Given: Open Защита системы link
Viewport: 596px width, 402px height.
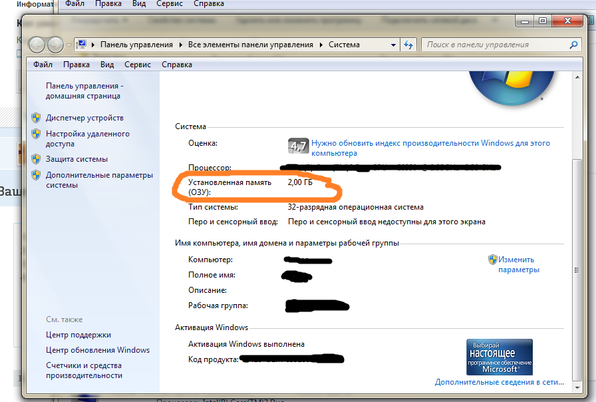Looking at the screenshot, I should click(x=76, y=159).
